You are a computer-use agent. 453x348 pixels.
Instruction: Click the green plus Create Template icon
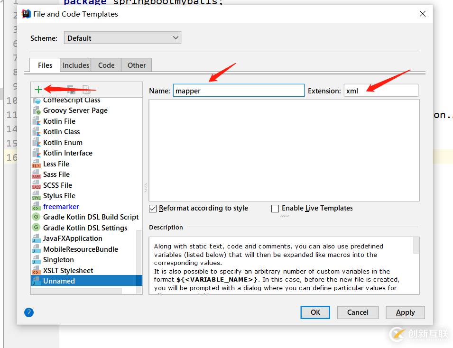click(38, 90)
